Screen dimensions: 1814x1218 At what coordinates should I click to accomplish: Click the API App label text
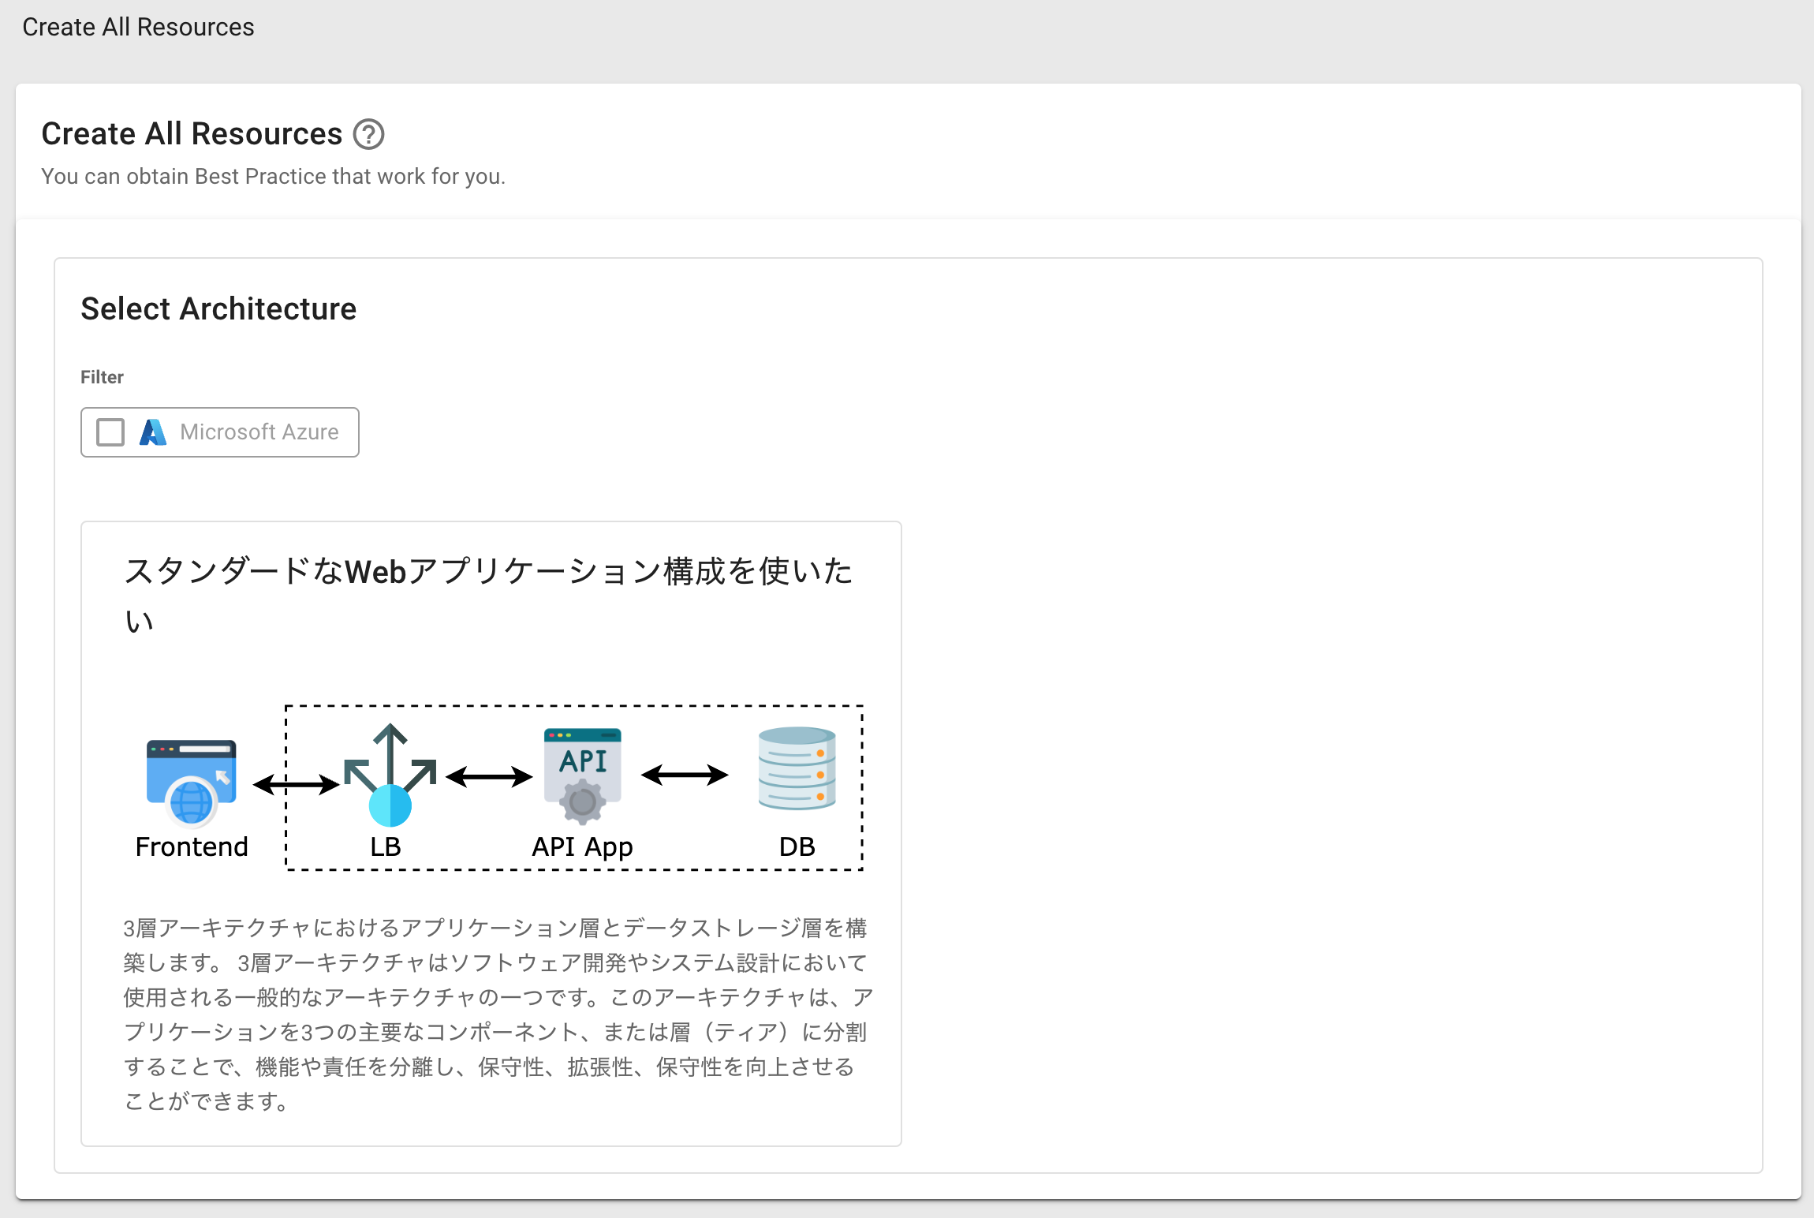tap(582, 846)
